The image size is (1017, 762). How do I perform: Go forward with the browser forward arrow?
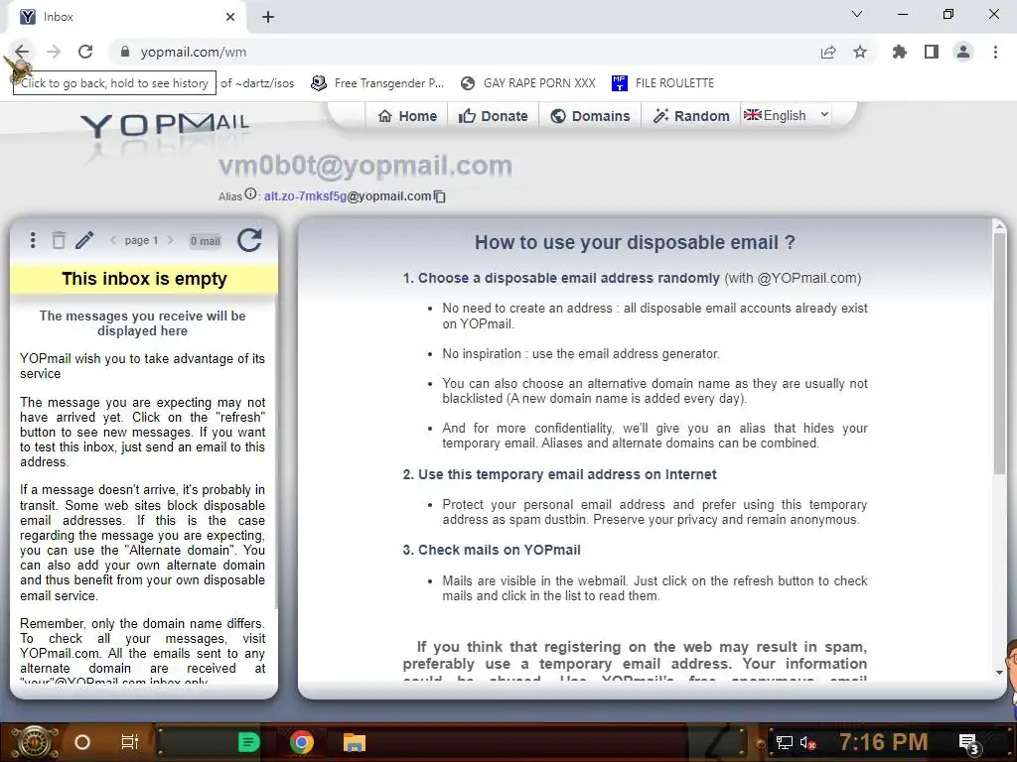(x=54, y=52)
